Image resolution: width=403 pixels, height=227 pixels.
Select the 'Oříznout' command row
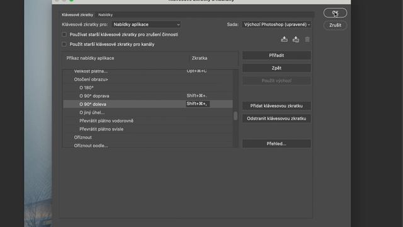point(148,137)
